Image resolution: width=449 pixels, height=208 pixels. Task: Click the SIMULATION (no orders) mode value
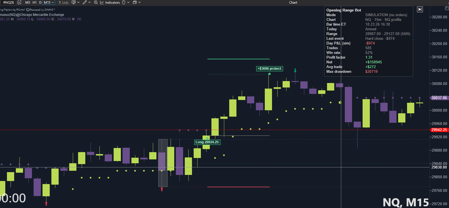click(386, 15)
